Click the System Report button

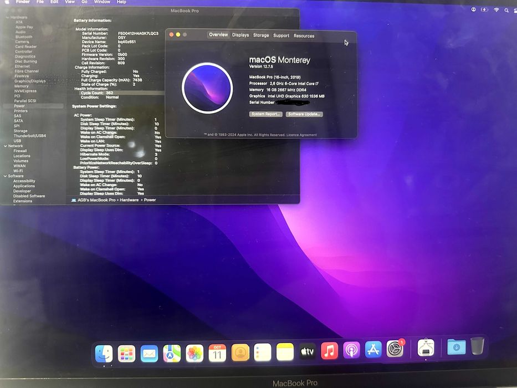click(x=266, y=114)
